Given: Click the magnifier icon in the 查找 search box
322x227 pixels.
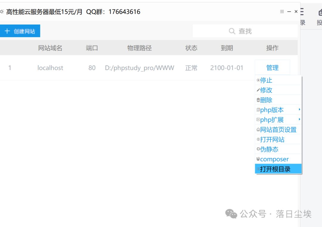Looking at the screenshot, I should point(232,31).
